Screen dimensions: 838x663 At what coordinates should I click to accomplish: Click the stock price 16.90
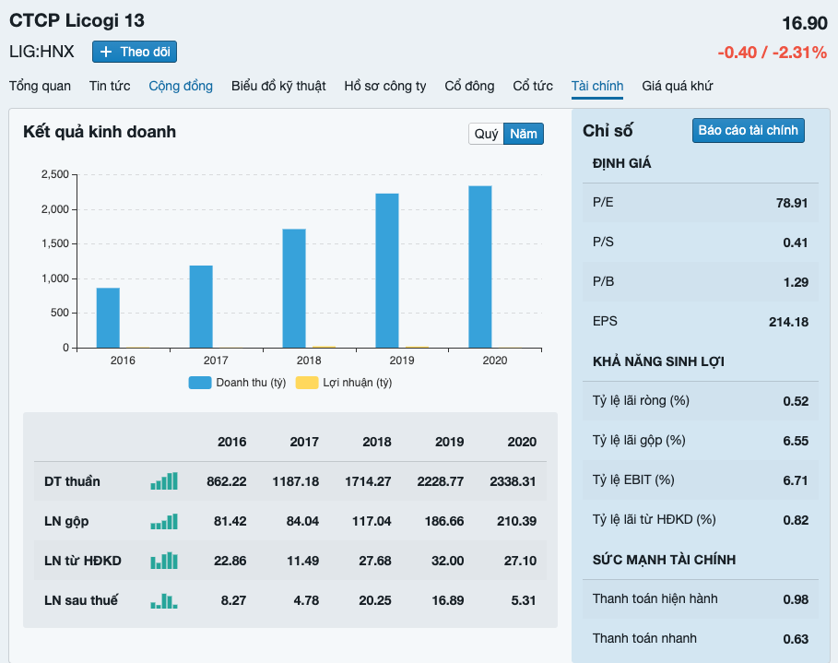click(x=805, y=23)
